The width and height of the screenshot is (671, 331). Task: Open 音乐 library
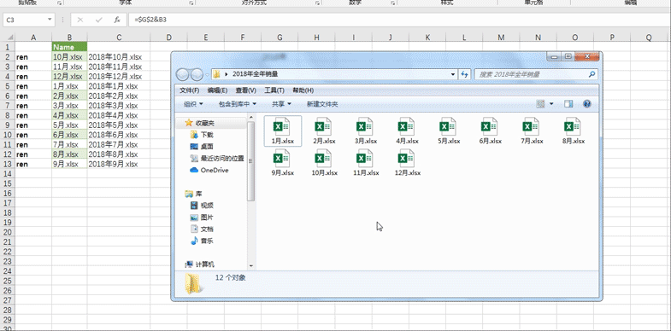click(x=202, y=241)
